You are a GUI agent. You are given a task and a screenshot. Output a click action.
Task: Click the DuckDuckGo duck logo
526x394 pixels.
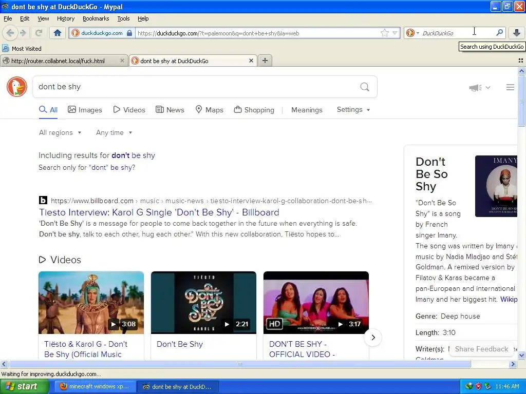point(17,87)
